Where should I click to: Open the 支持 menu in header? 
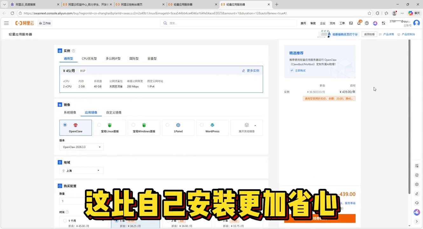[332, 23]
